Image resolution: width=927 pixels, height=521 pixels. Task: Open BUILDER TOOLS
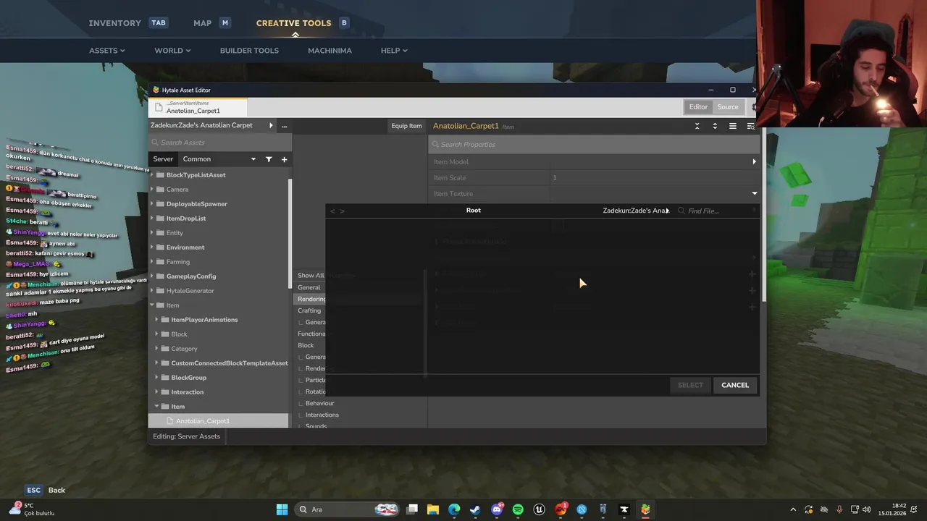pyautogui.click(x=249, y=51)
